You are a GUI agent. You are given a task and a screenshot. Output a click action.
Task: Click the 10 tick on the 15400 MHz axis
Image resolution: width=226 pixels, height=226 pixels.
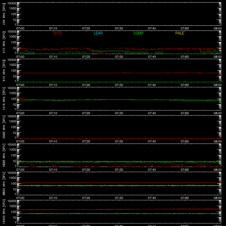pyautogui.click(x=14, y=218)
